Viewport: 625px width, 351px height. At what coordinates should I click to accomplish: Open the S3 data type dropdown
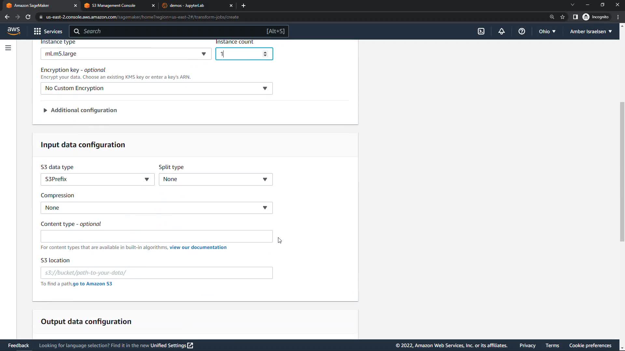97,179
